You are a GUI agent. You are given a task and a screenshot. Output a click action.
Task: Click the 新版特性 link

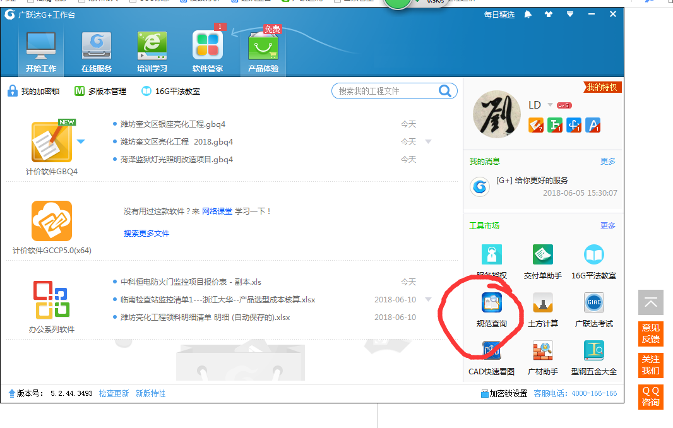pos(150,393)
